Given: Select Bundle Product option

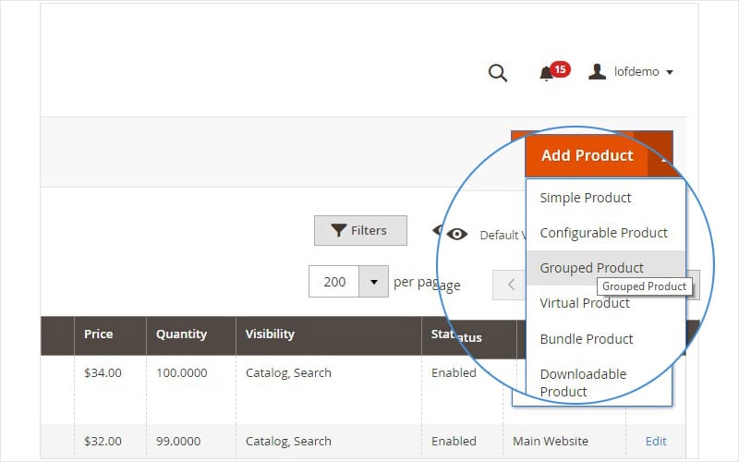Looking at the screenshot, I should 587,339.
